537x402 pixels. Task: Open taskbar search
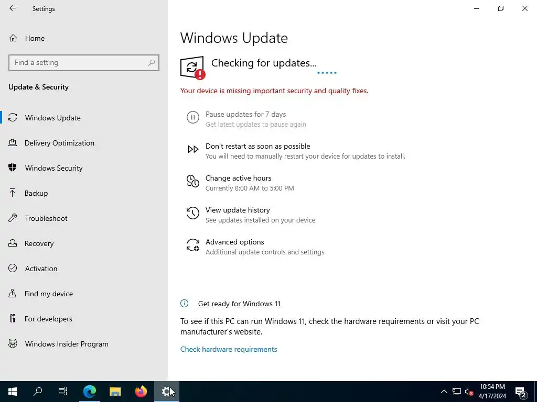(38, 392)
